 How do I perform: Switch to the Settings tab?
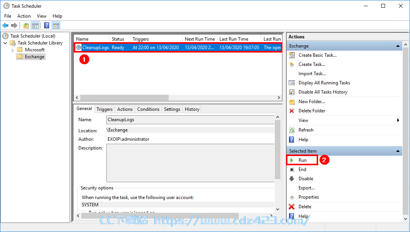[172, 109]
